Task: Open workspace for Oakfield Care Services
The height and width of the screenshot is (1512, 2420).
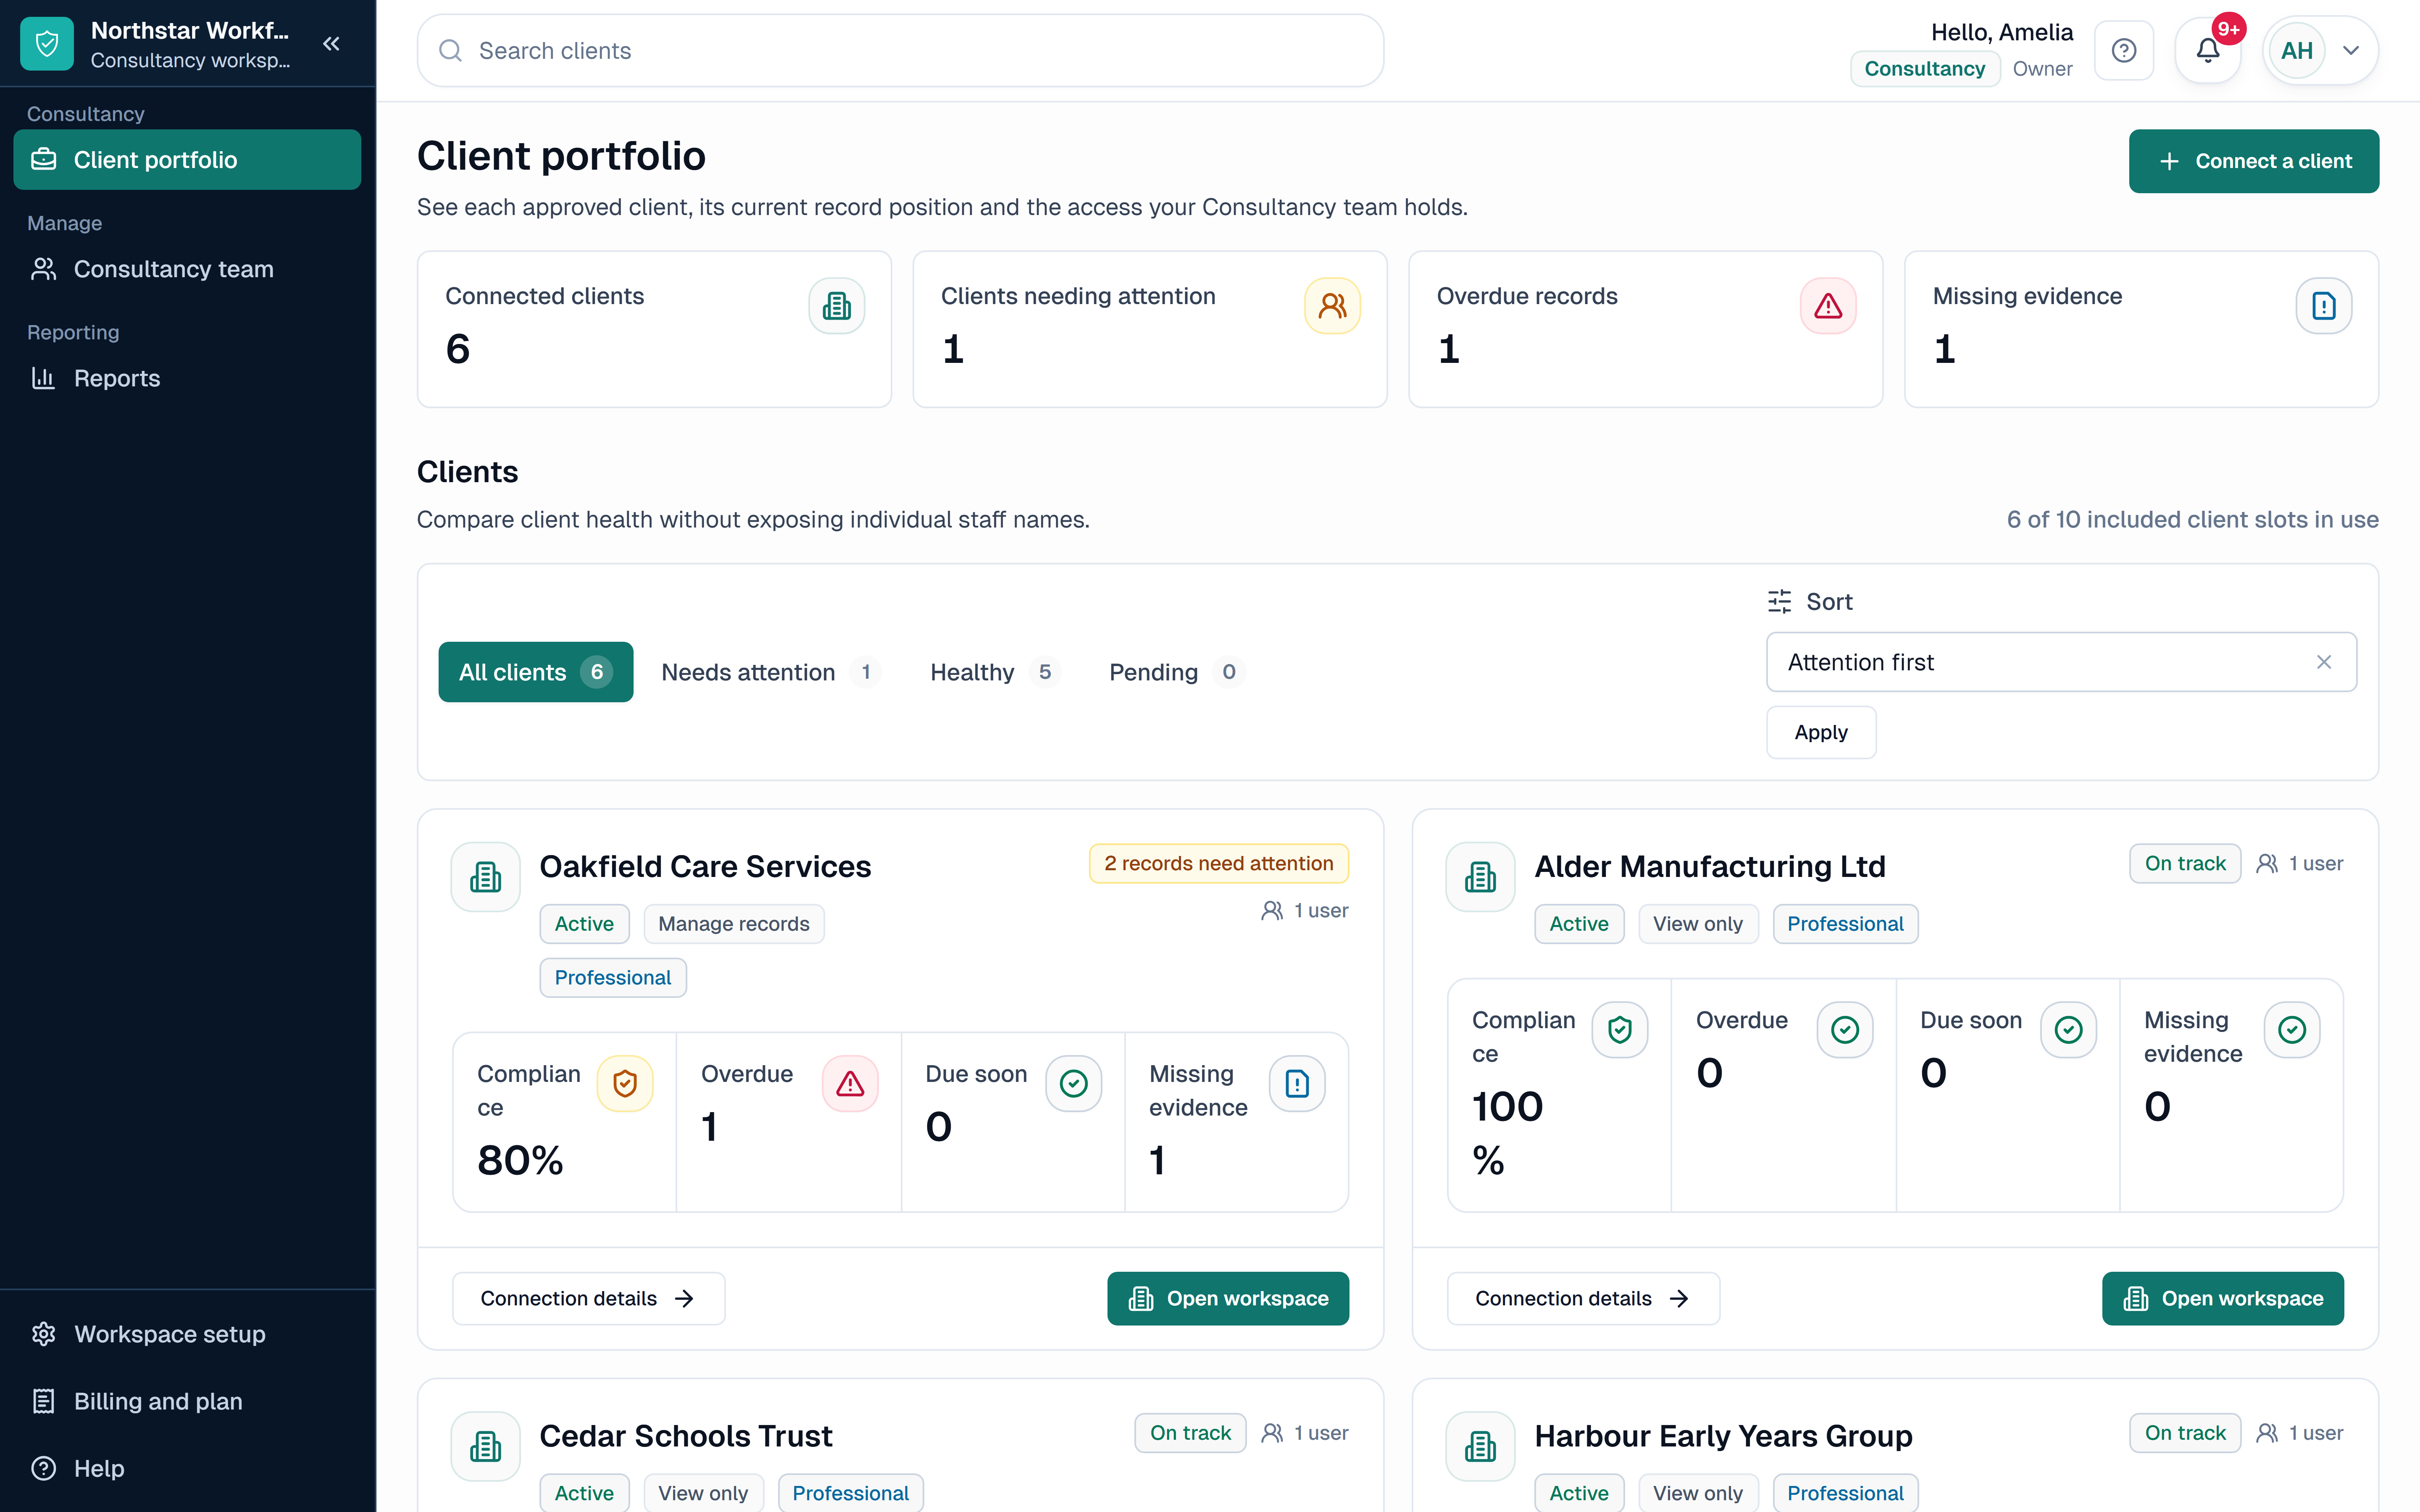Action: (1228, 1298)
